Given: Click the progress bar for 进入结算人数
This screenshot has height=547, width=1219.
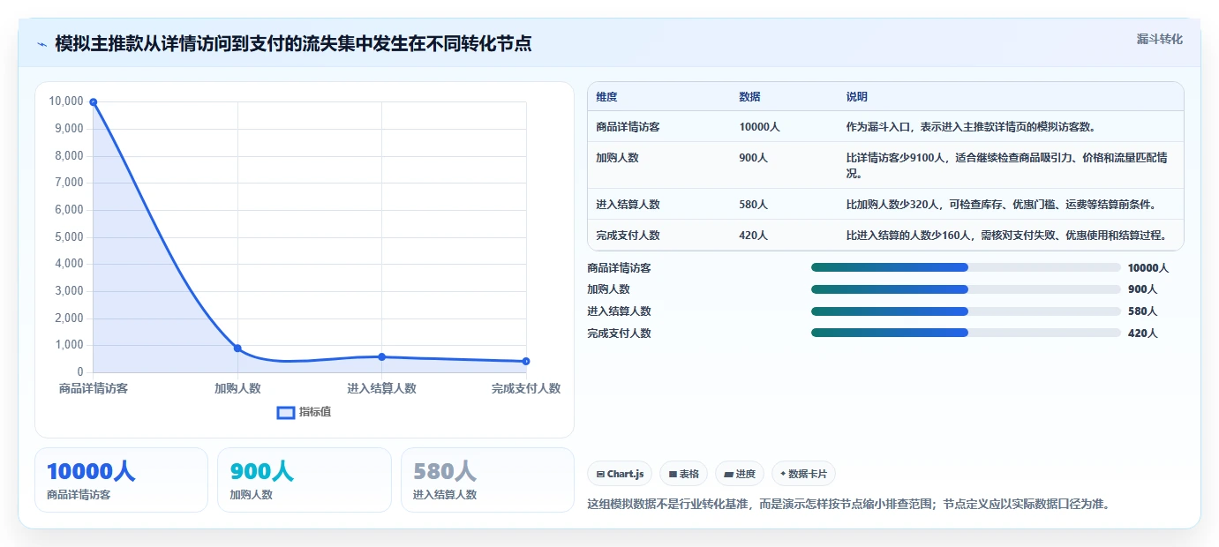Looking at the screenshot, I should pyautogui.click(x=966, y=311).
